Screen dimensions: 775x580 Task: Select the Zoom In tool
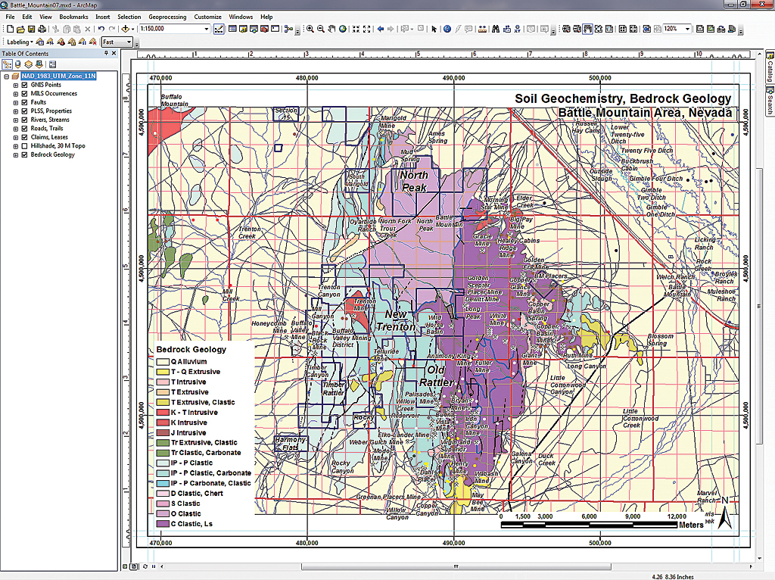click(310, 30)
